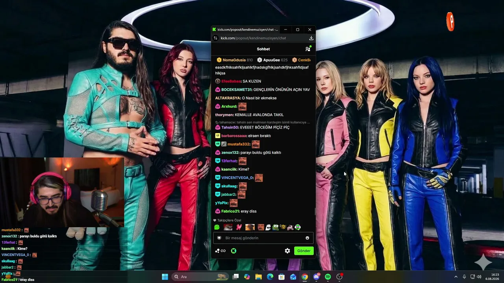Viewport: 504px width, 283px height.
Task: Click username 13ferhat in chat window
Action: pos(229,161)
